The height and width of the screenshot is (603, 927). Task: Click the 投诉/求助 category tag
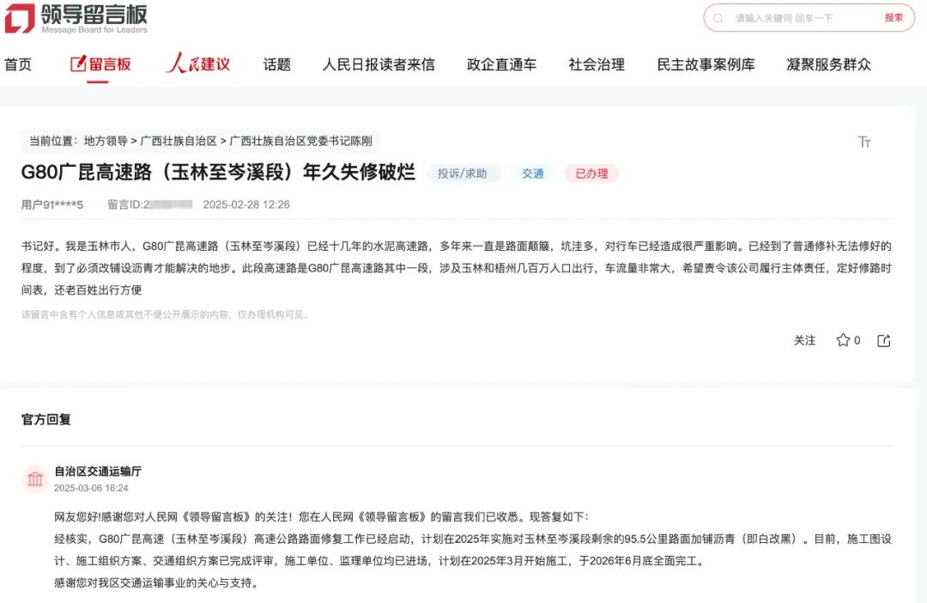[462, 174]
